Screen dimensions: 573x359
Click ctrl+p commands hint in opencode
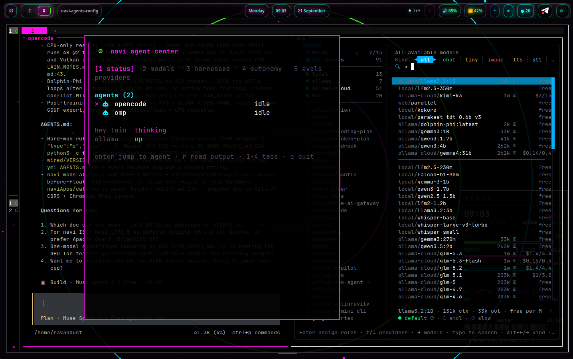coord(256,333)
